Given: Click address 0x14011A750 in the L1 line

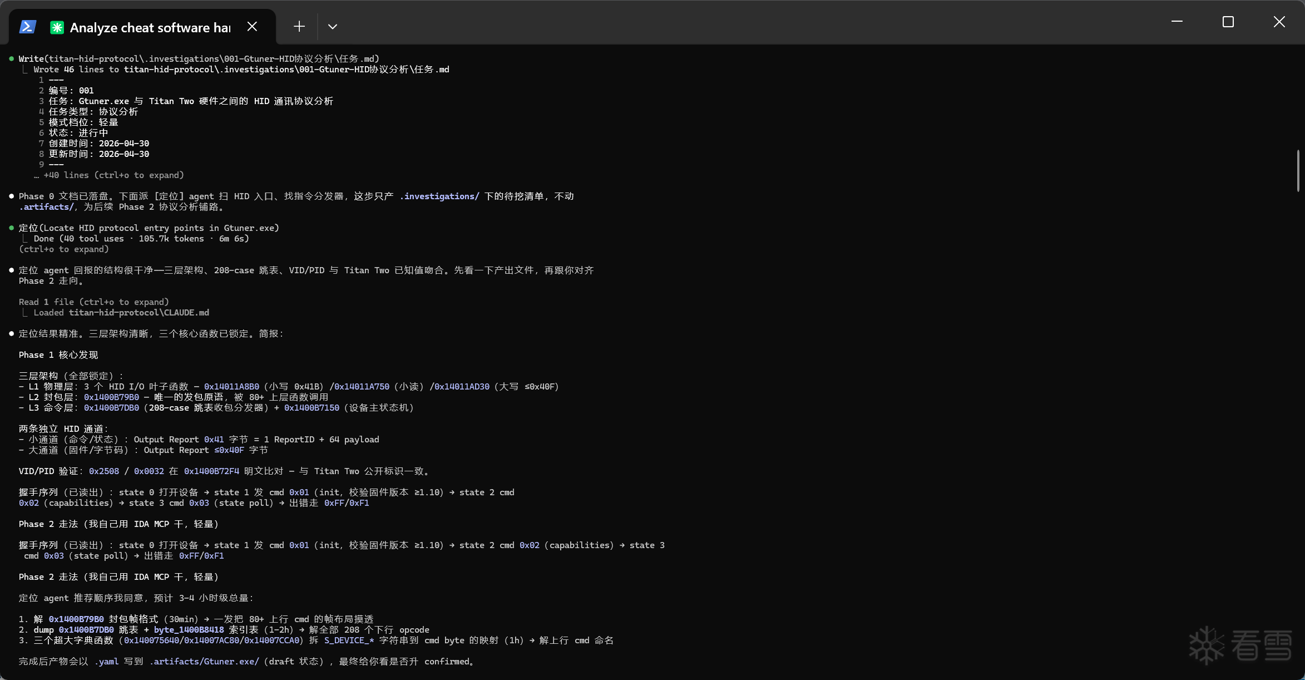Looking at the screenshot, I should [362, 387].
